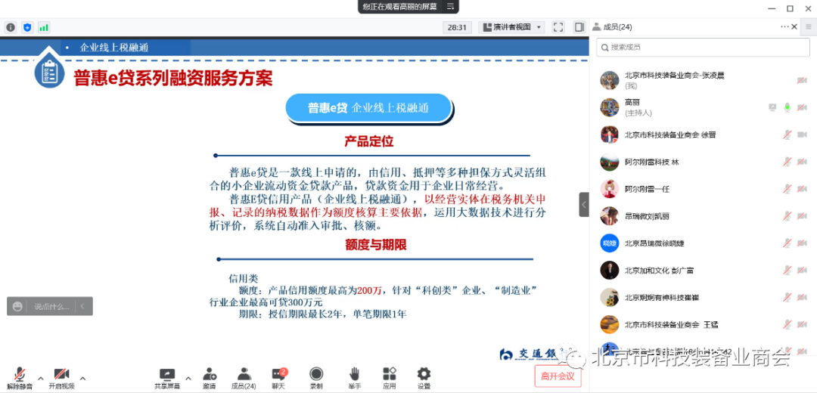Open the meeting info icon
The height and width of the screenshot is (393, 817).
(11, 27)
